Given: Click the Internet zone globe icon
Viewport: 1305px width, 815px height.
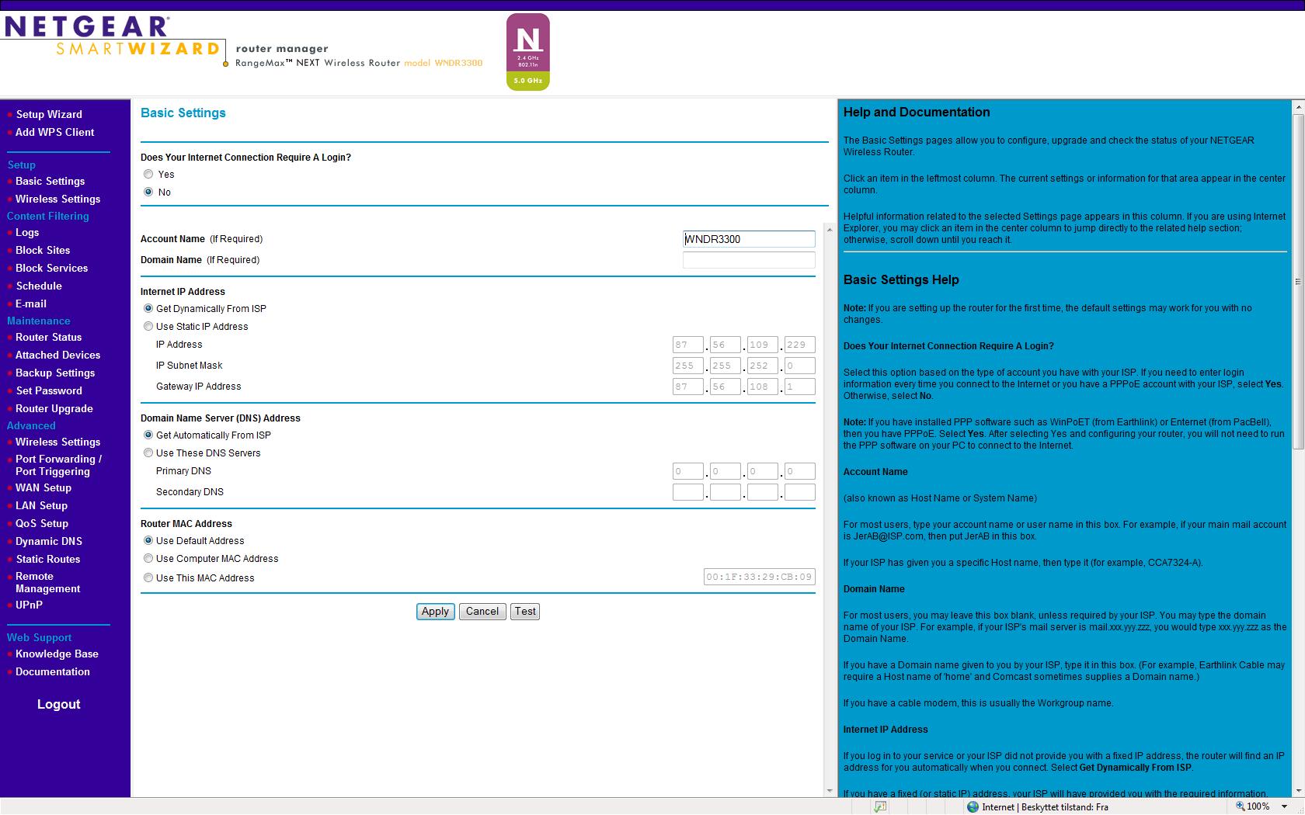Looking at the screenshot, I should [973, 806].
